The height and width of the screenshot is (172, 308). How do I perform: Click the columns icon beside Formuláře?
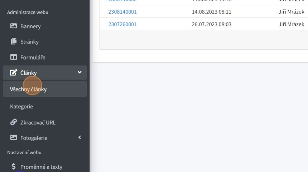pyautogui.click(x=14, y=57)
